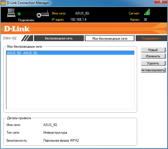Click the ASUS_5G network name in header
The width and height of the screenshot is (168, 149).
(x=82, y=13)
